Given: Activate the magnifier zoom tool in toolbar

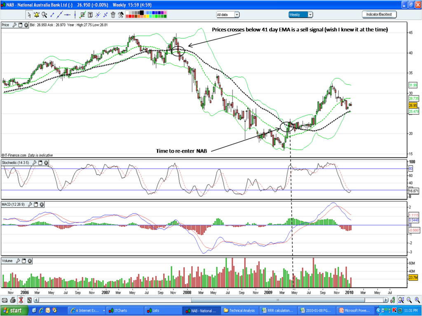Looking at the screenshot, I should [44, 15].
